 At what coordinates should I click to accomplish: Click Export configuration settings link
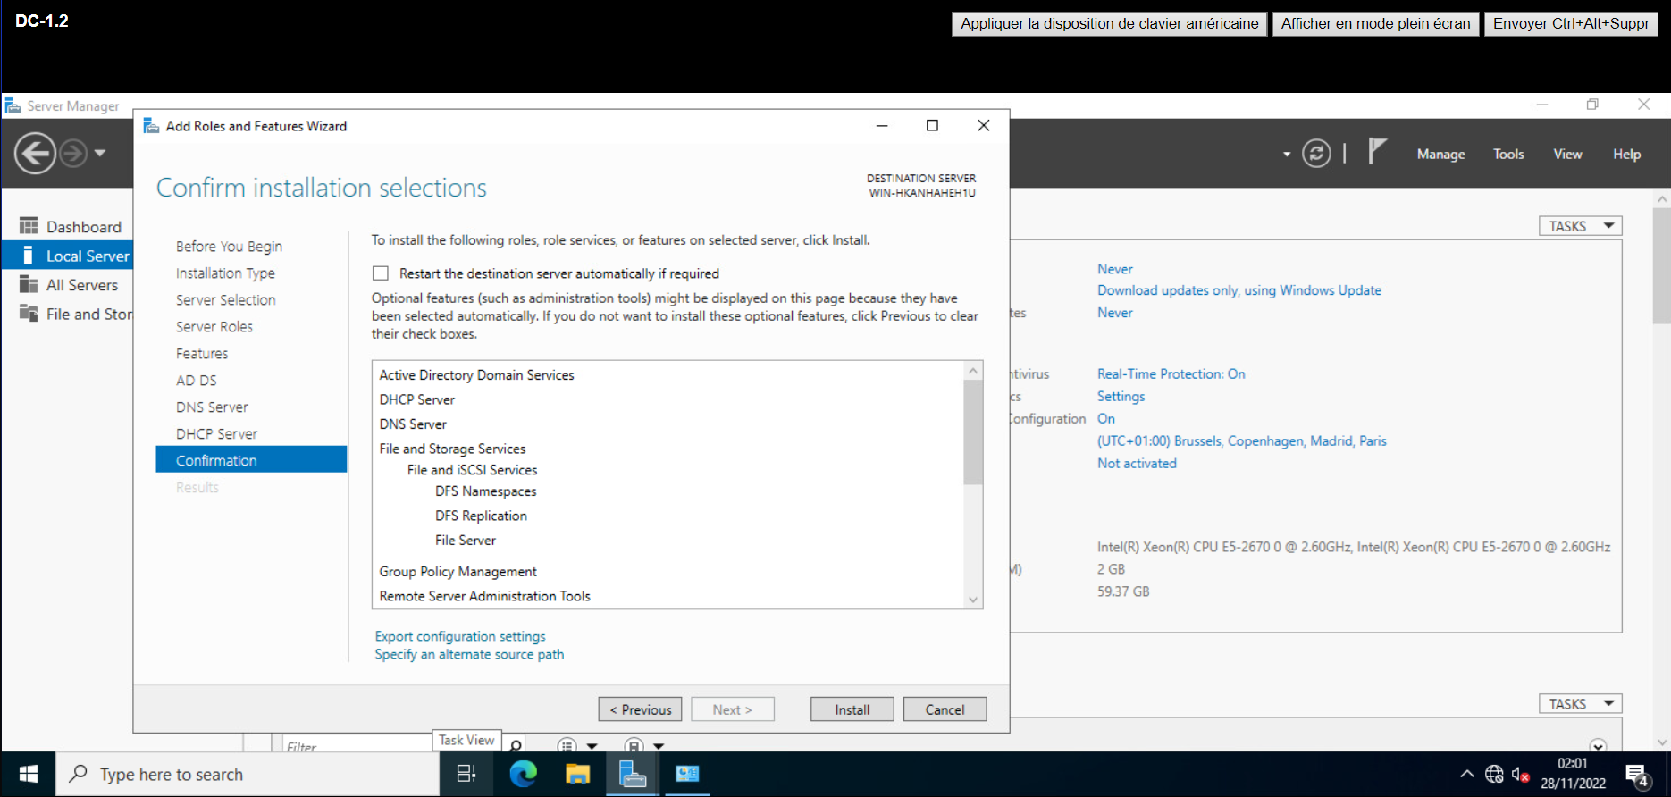[460, 636]
